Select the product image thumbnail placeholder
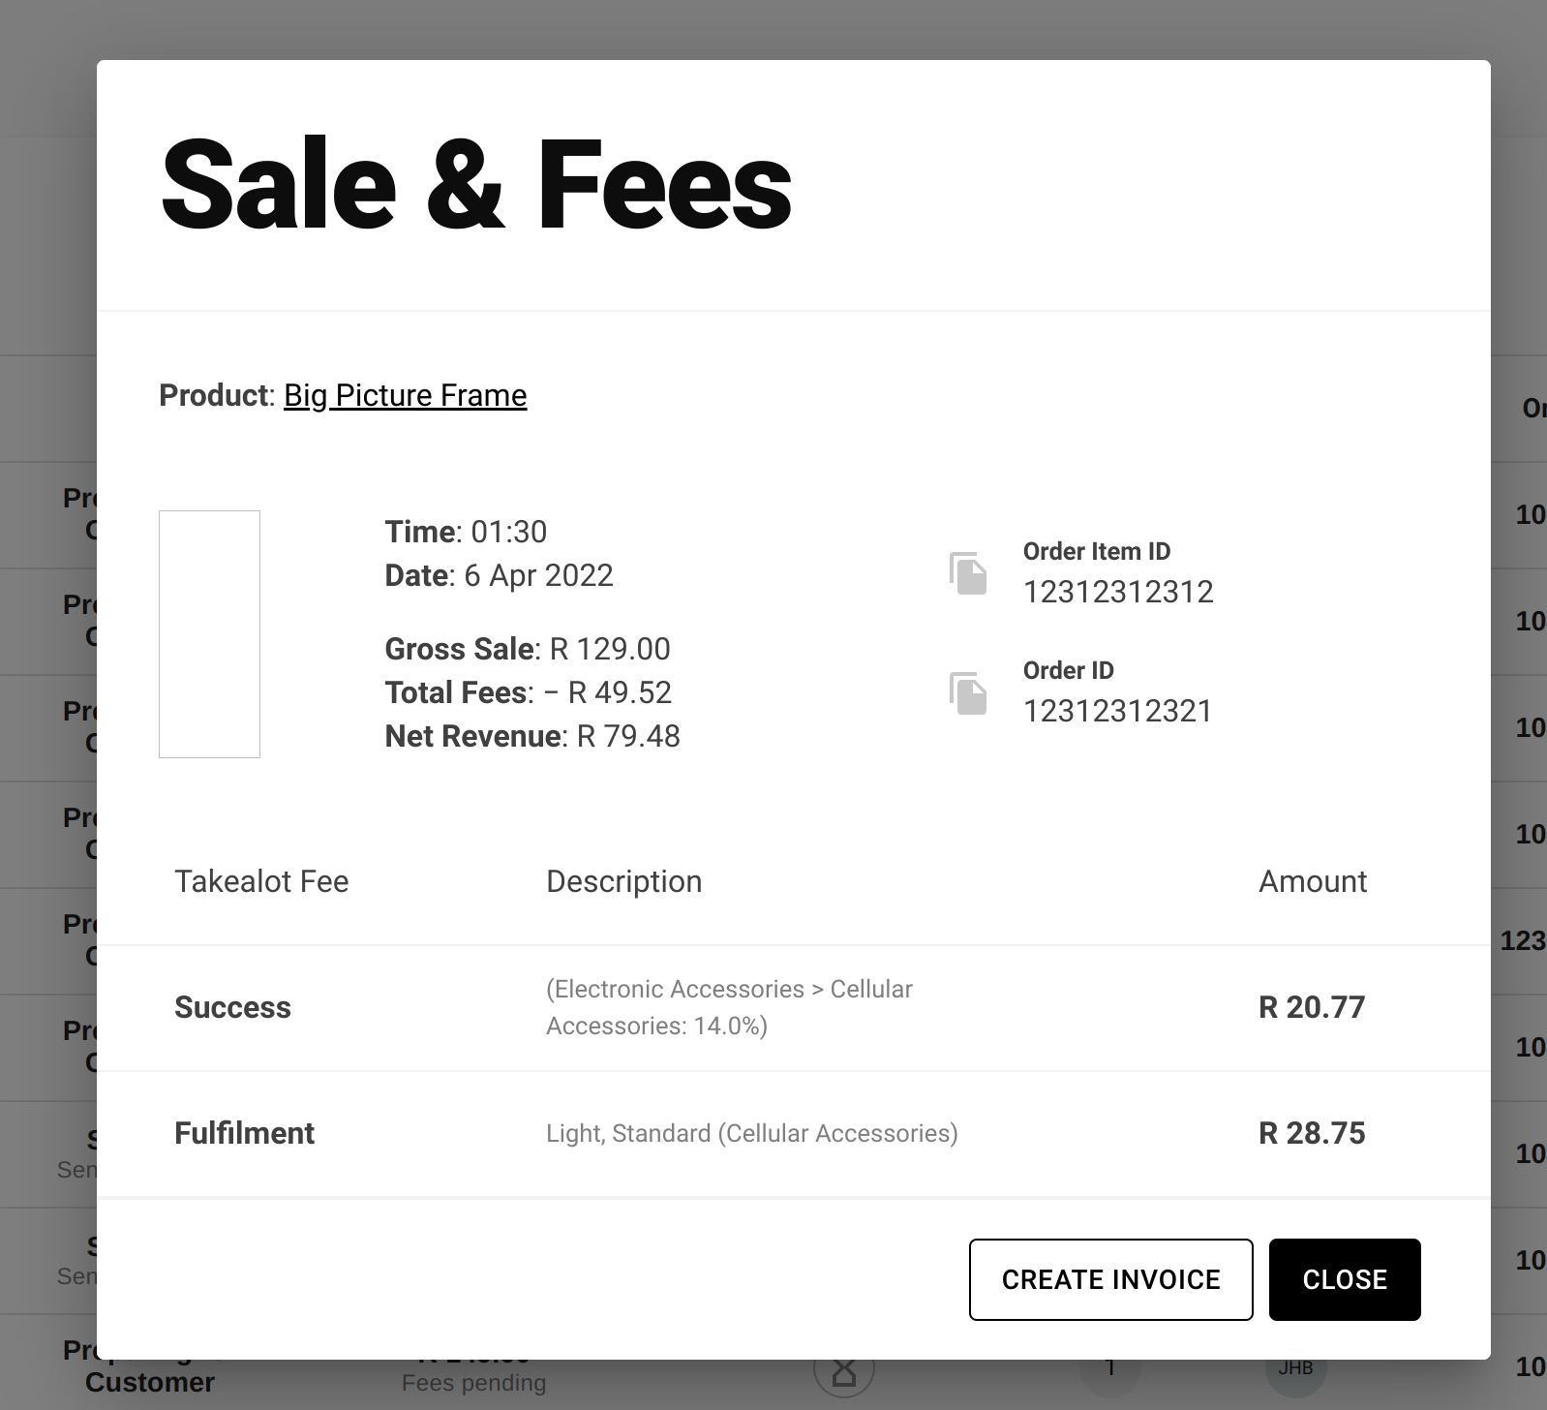Image resolution: width=1547 pixels, height=1410 pixels. 209,634
